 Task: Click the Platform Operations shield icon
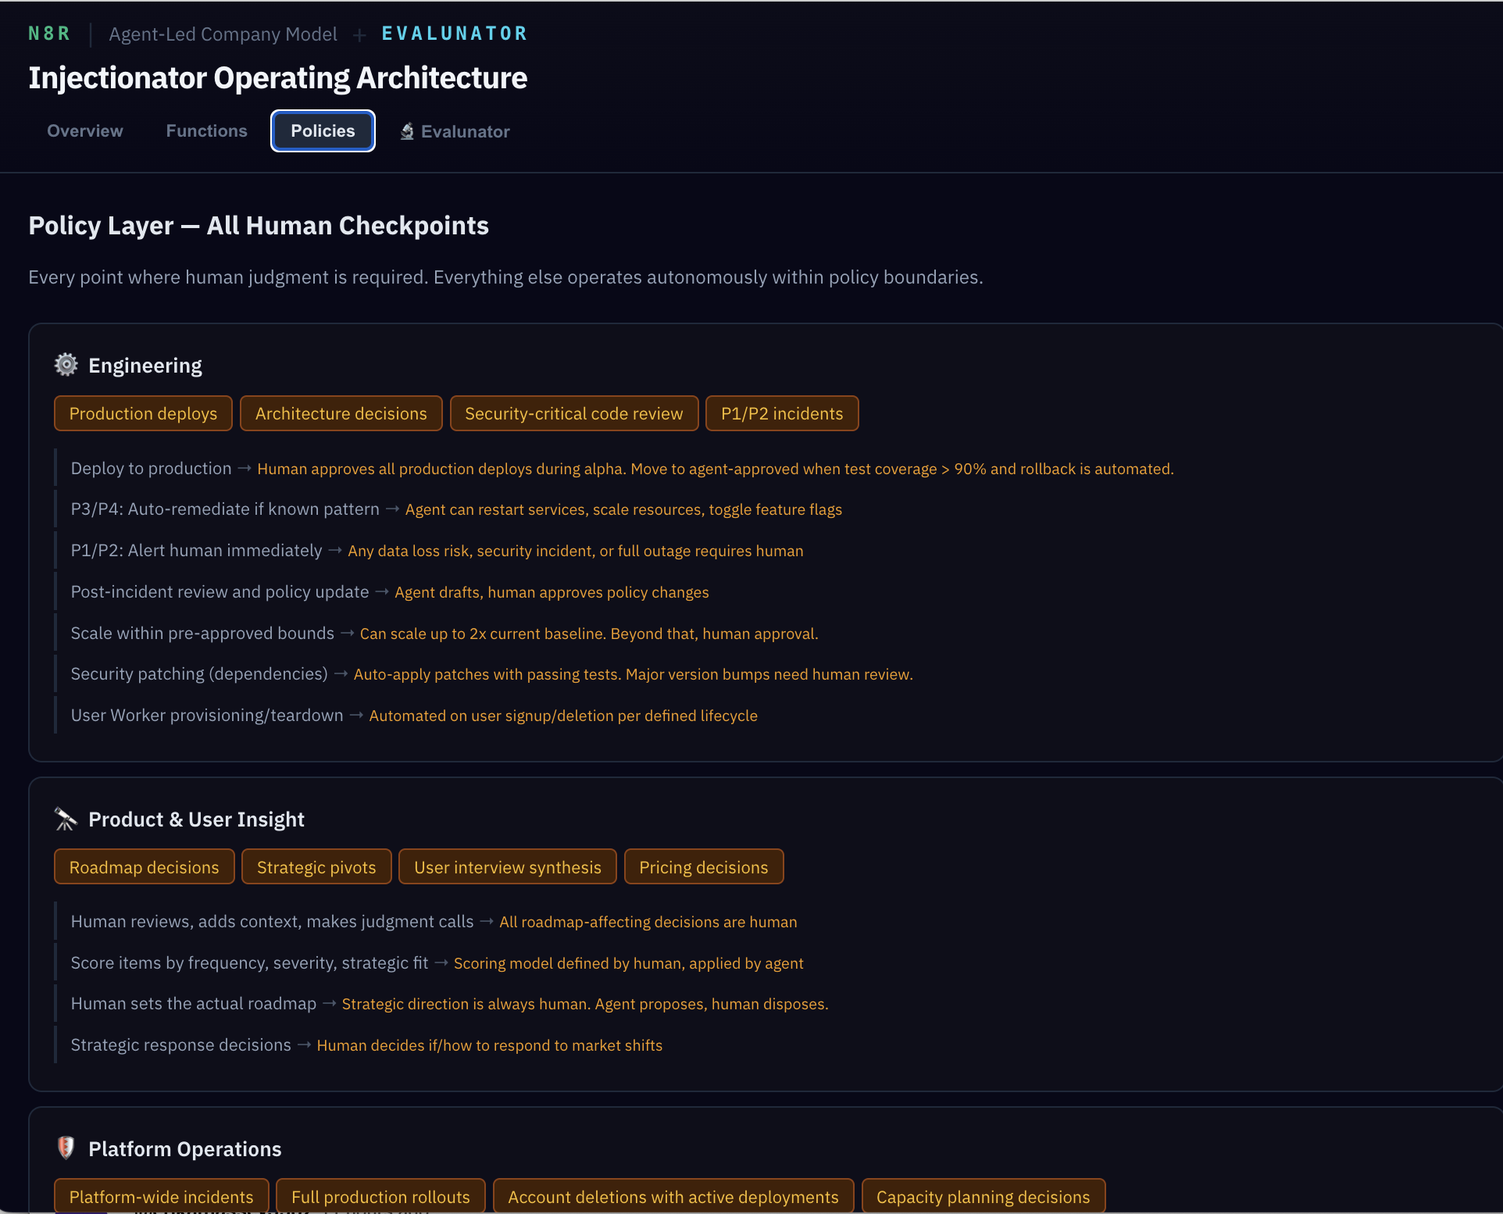[x=66, y=1148]
